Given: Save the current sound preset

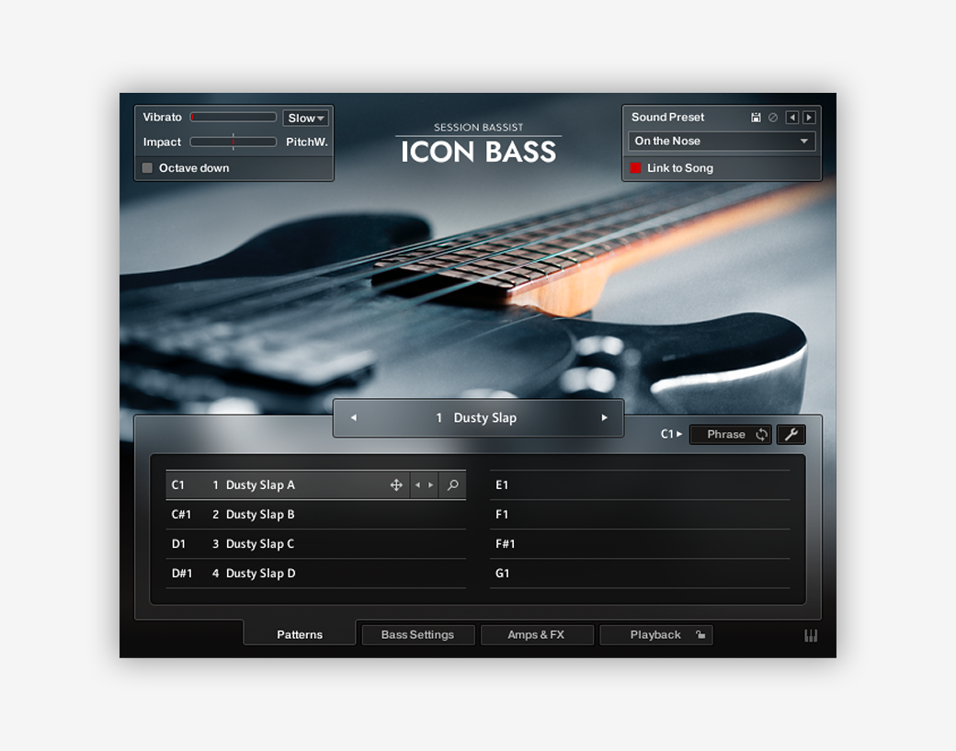Looking at the screenshot, I should pos(756,118).
